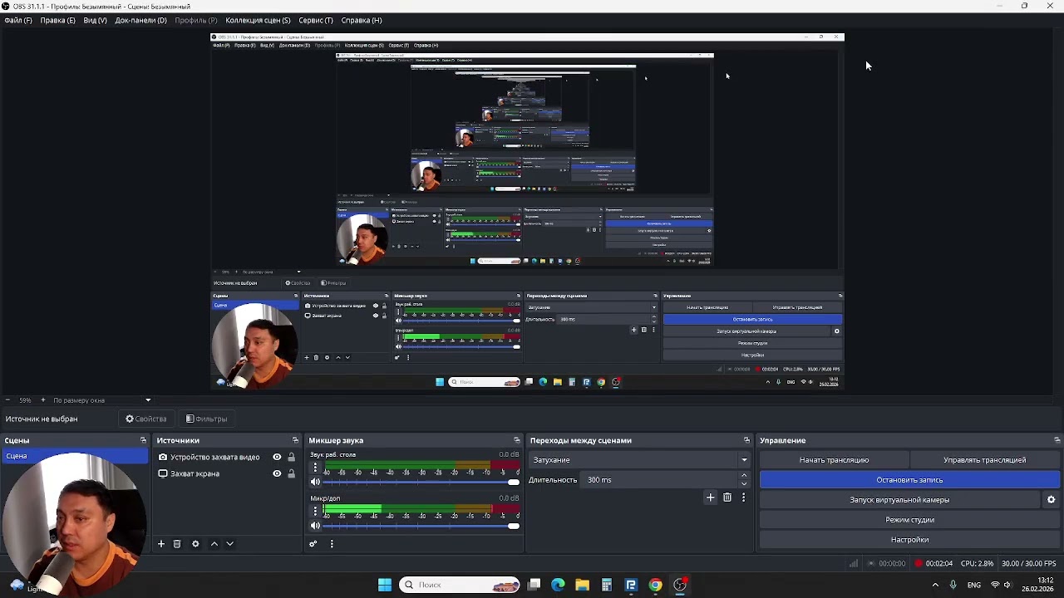Click the Свойства button
This screenshot has height=598, width=1064.
coord(146,419)
